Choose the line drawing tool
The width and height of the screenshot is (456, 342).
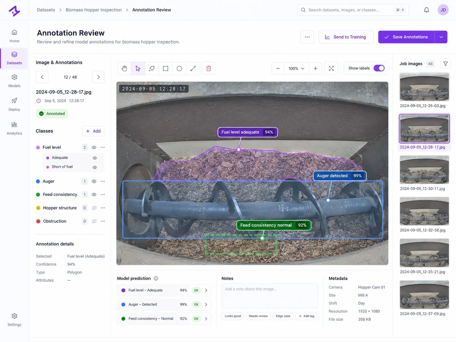(193, 68)
